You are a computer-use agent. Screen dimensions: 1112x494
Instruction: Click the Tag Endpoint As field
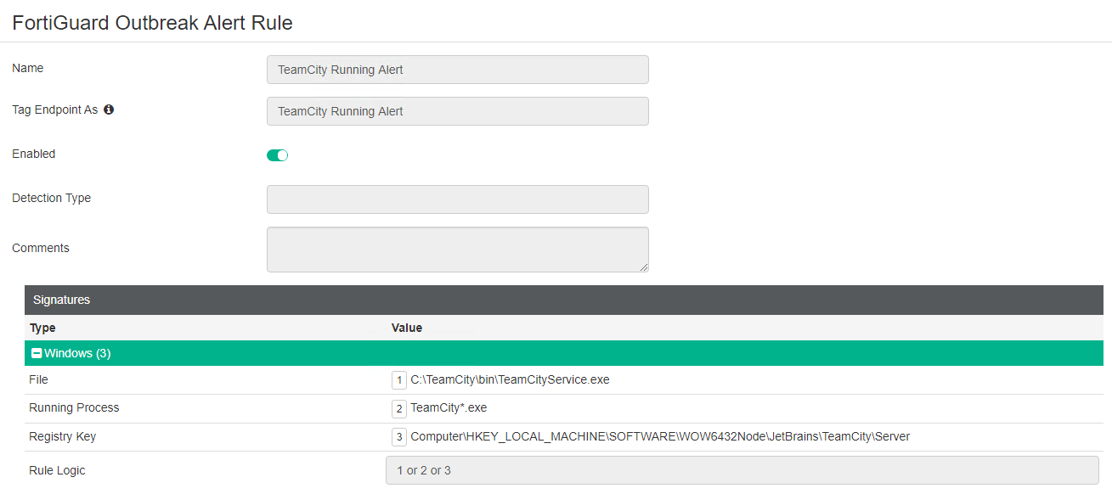point(457,111)
